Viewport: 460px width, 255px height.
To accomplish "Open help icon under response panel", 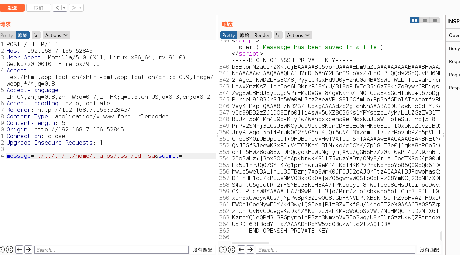I will click(223, 249).
